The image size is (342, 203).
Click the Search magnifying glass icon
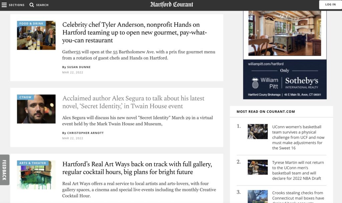coord(31,5)
